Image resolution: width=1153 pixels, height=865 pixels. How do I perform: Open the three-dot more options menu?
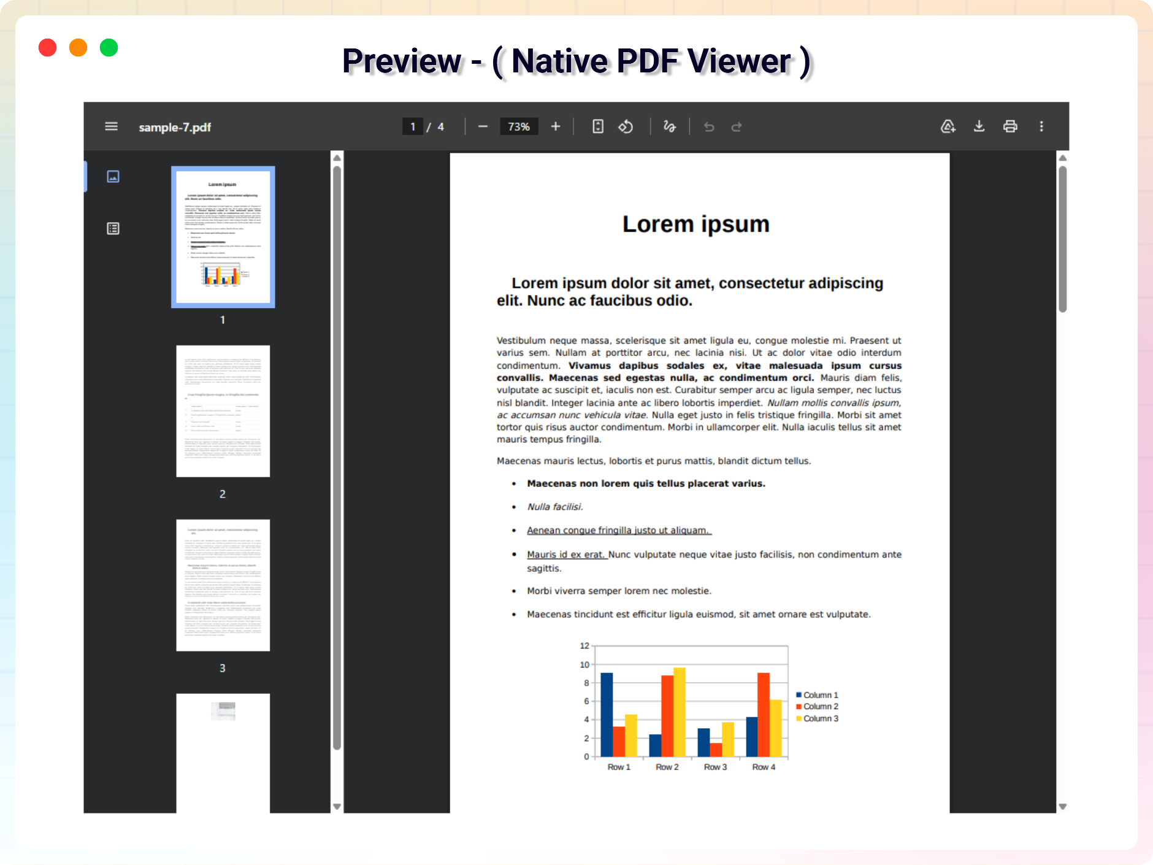[x=1041, y=126]
